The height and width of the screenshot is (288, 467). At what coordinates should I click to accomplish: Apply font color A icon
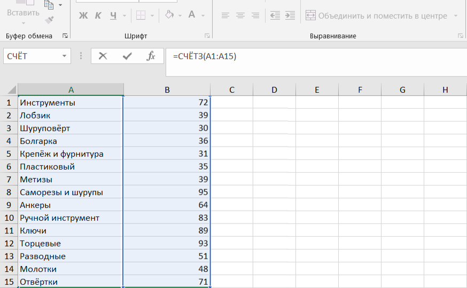(192, 15)
